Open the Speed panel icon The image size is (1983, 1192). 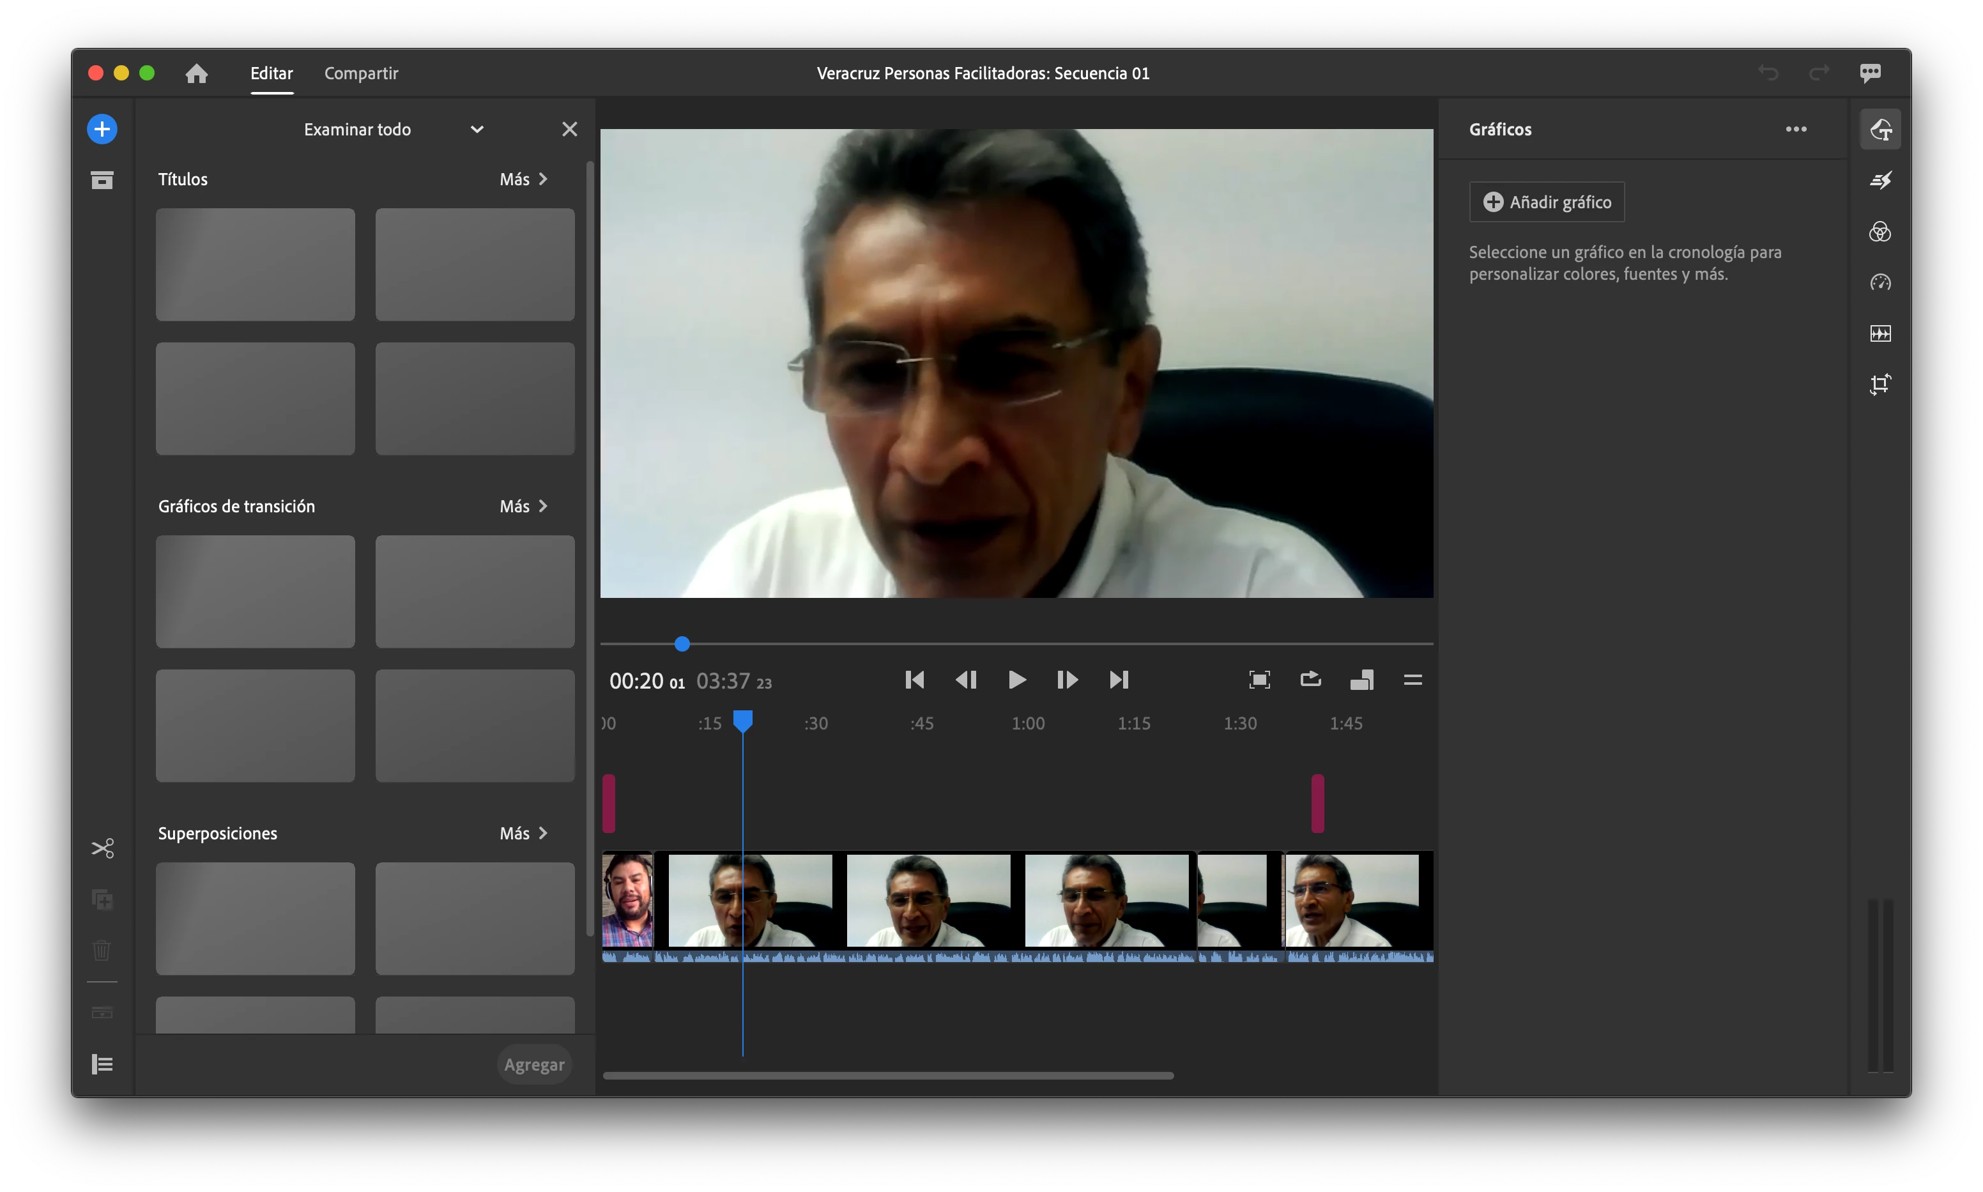[1880, 283]
